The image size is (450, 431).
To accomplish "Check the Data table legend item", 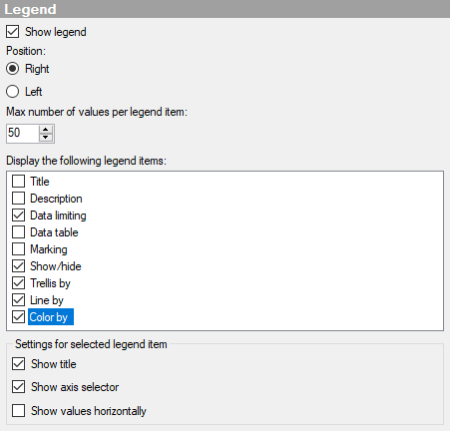I will (x=18, y=232).
